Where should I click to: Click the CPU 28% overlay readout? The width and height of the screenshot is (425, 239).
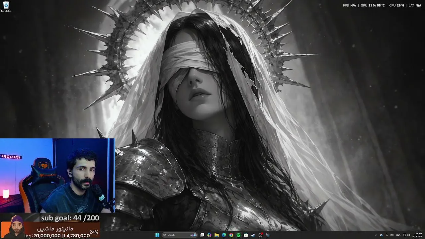[396, 5]
